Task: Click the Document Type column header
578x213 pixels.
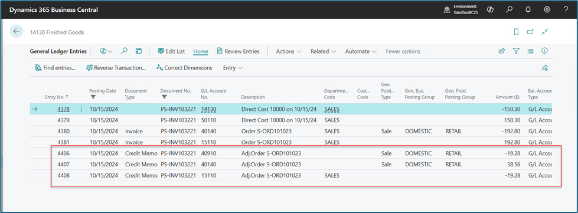Action: [x=136, y=94]
